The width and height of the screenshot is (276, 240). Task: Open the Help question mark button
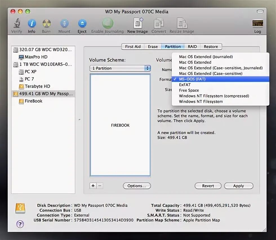pyautogui.click(x=20, y=224)
